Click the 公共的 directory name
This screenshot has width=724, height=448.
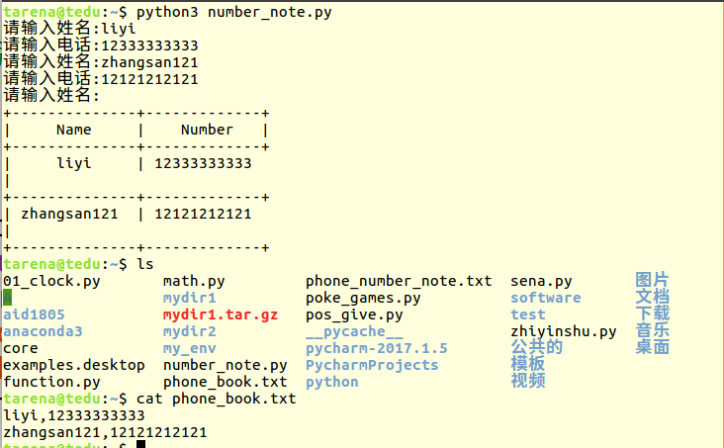click(536, 347)
